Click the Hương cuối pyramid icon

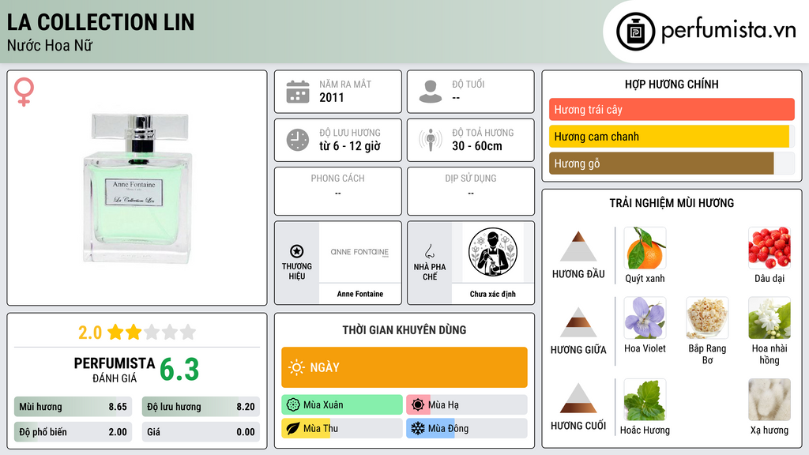tap(578, 398)
